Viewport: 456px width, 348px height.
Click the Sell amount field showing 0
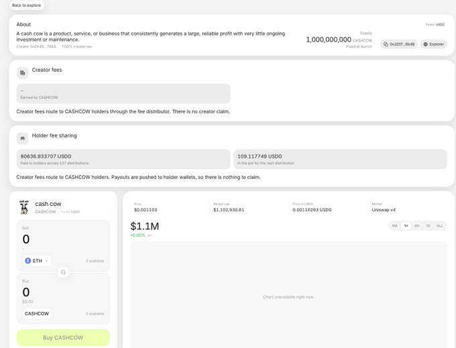tap(26, 239)
